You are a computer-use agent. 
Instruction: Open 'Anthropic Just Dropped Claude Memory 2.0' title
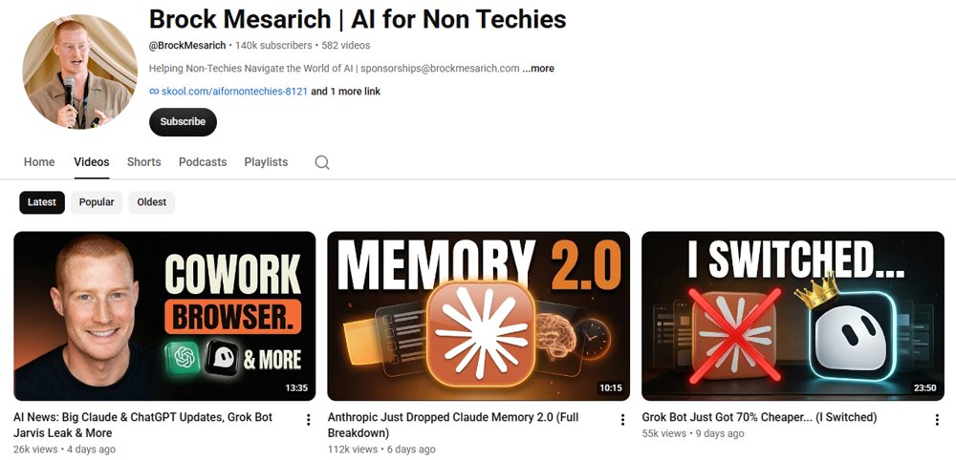(x=453, y=426)
